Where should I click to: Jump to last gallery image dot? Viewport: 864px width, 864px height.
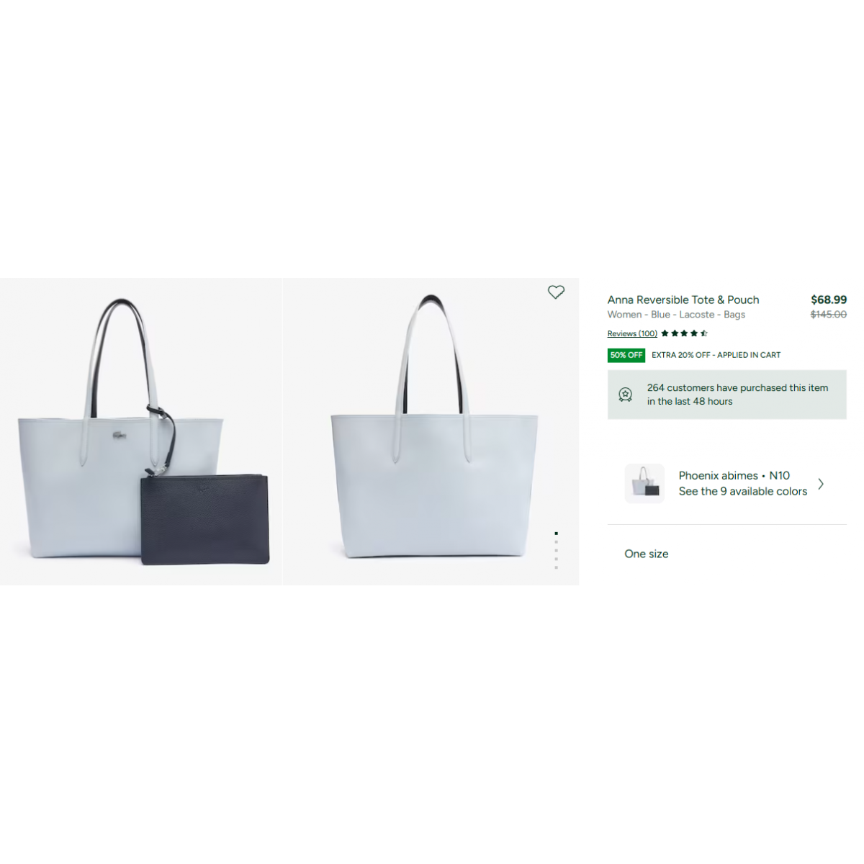tap(556, 568)
